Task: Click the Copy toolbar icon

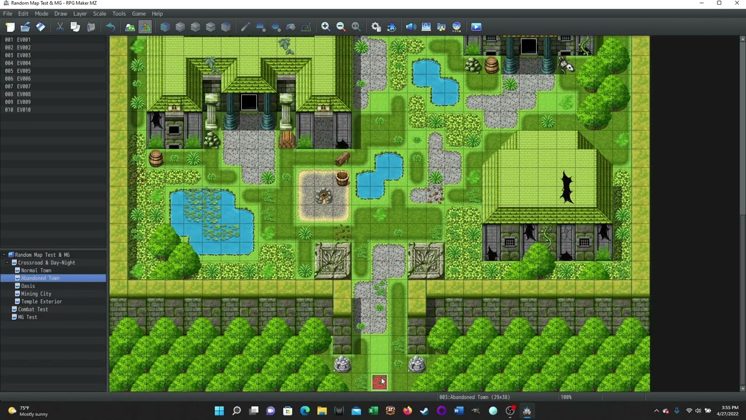Action: coord(75,27)
